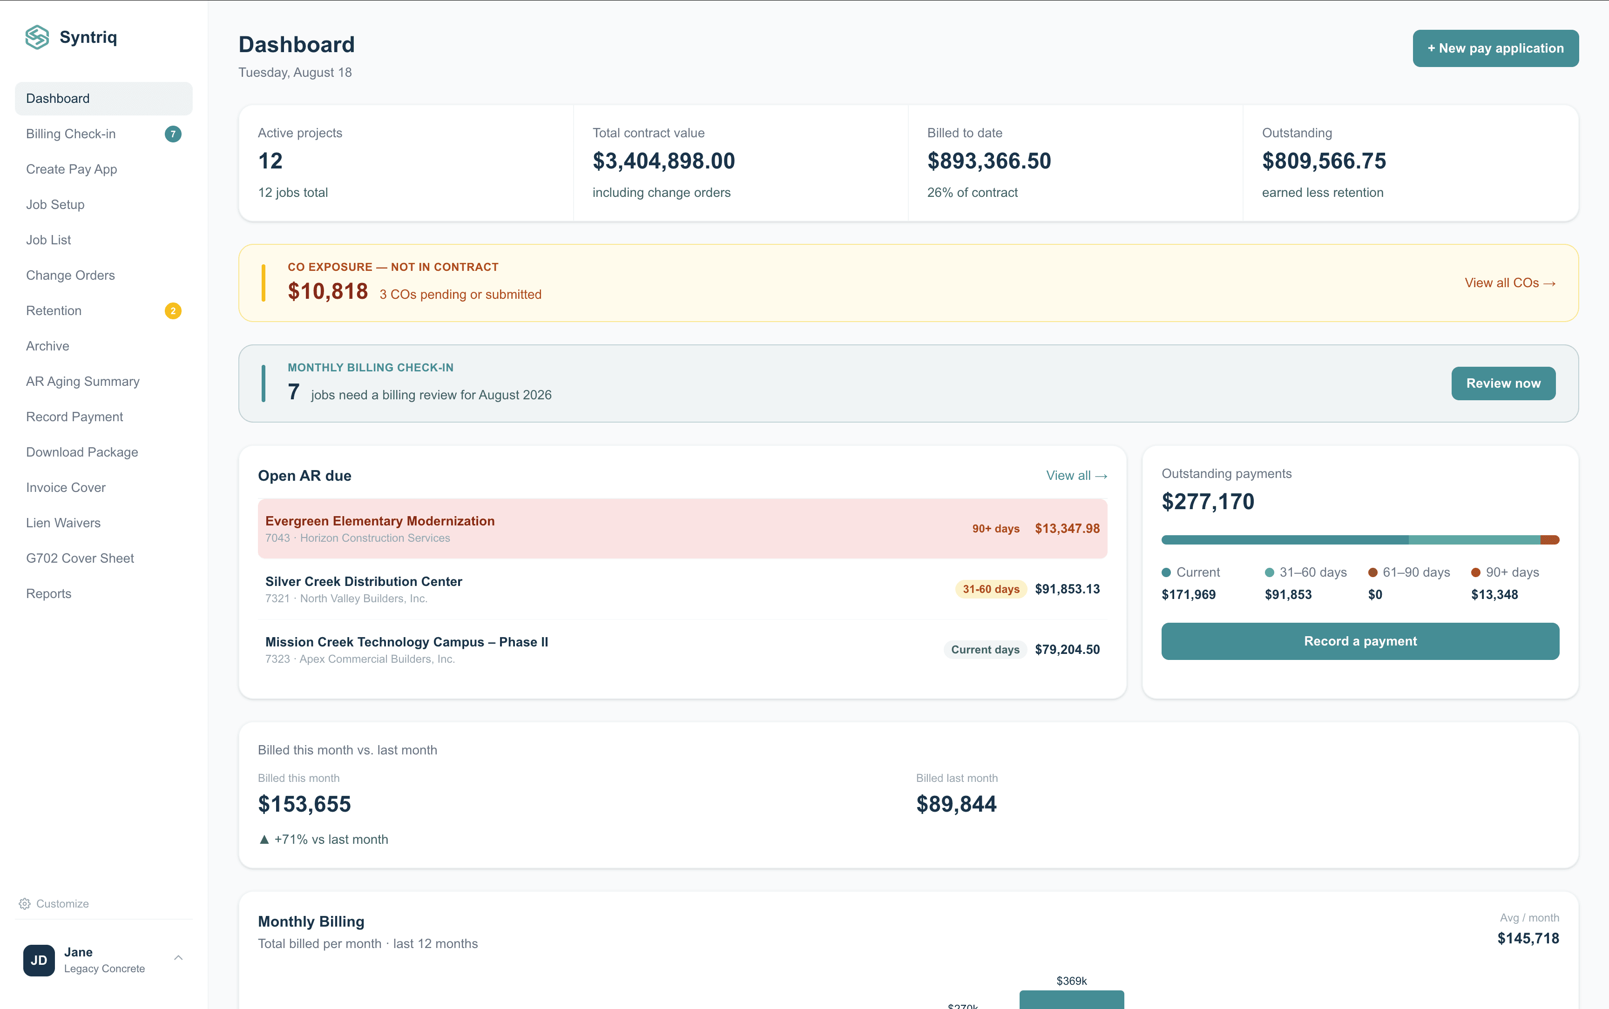1609x1009 pixels.
Task: Click the JD user avatar
Action: tap(39, 960)
